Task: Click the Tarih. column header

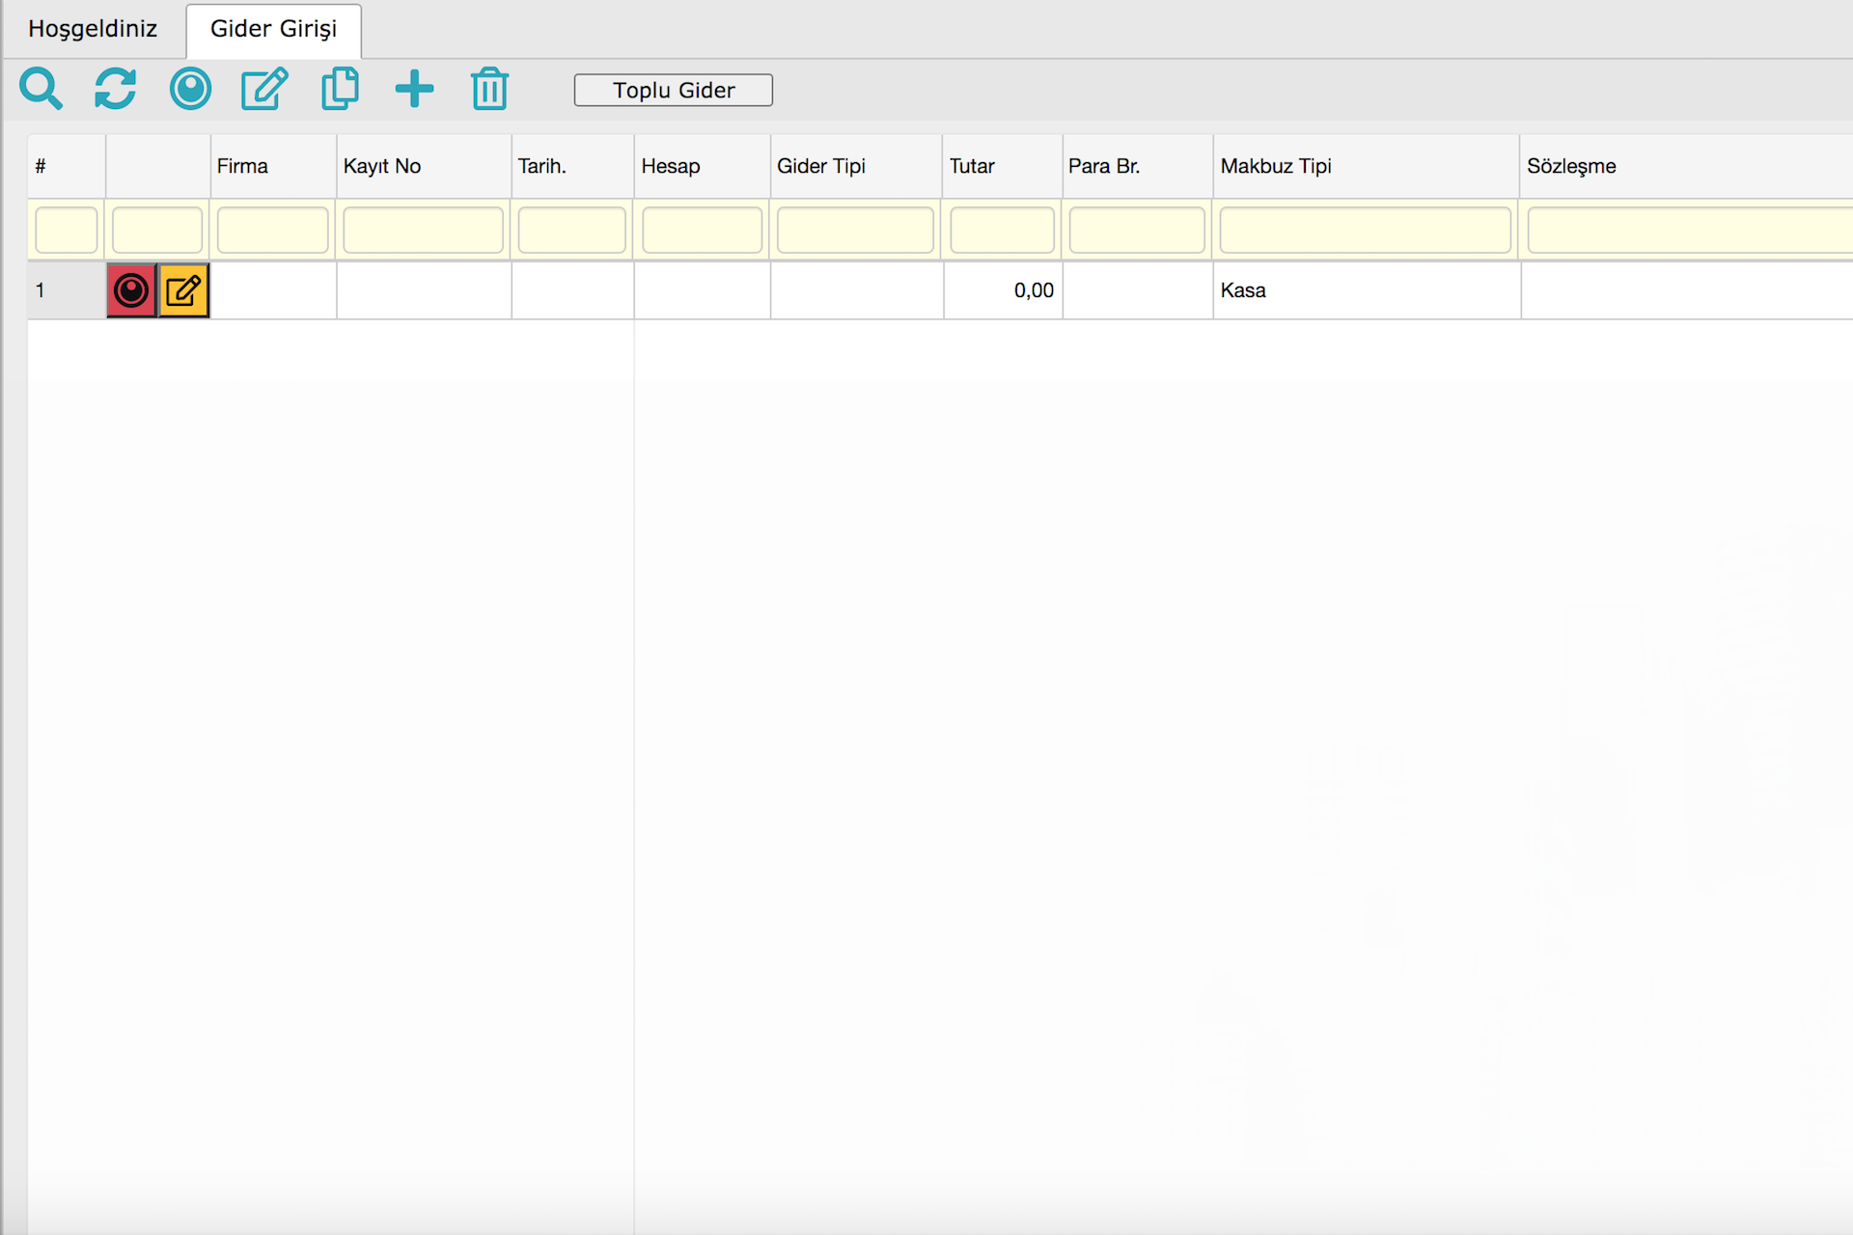Action: pyautogui.click(x=542, y=166)
